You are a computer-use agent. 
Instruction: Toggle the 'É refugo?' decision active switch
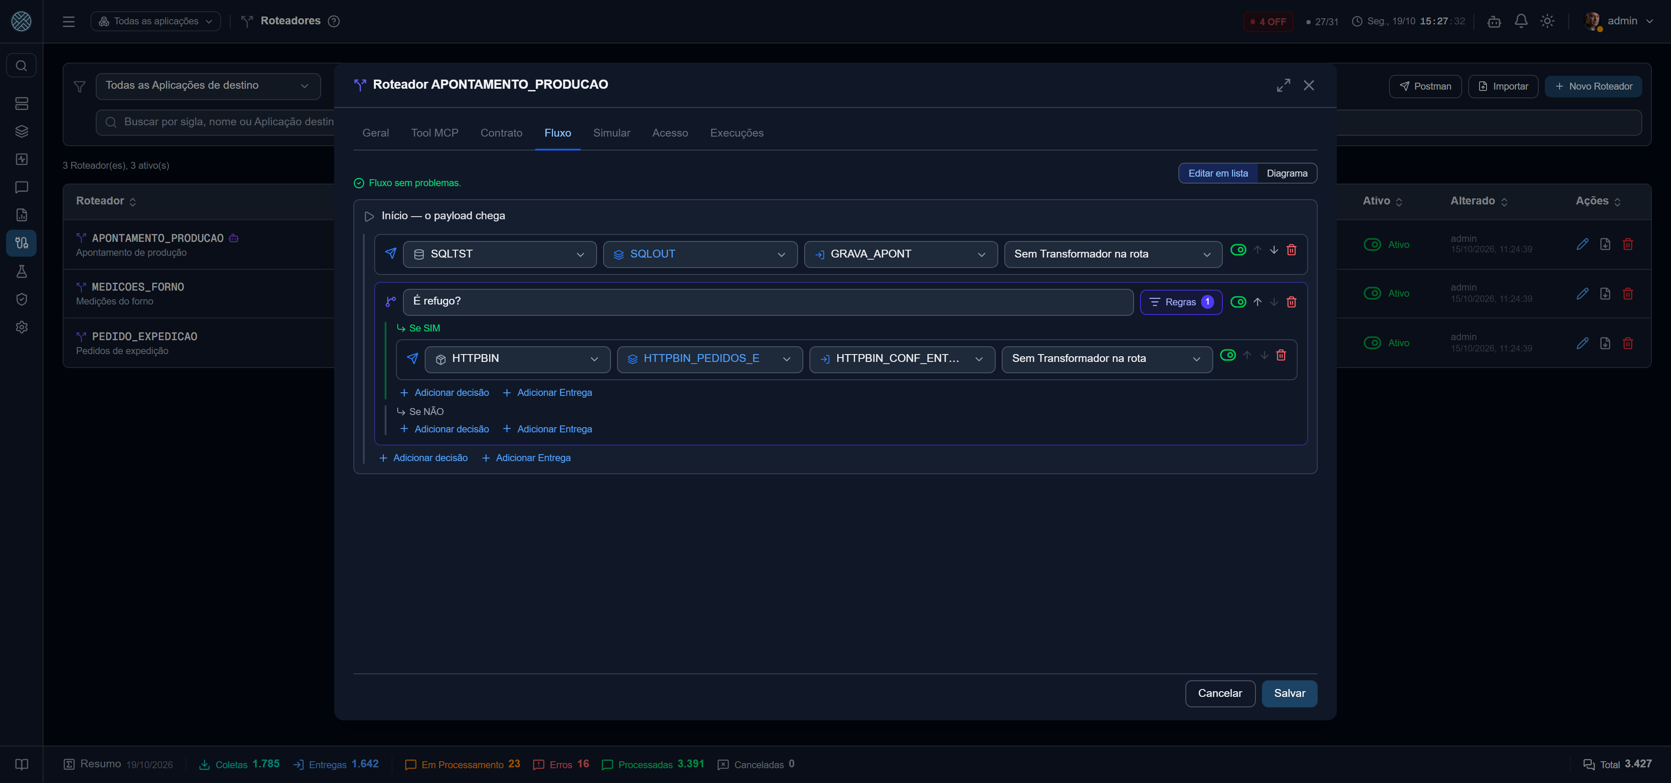[1238, 302]
